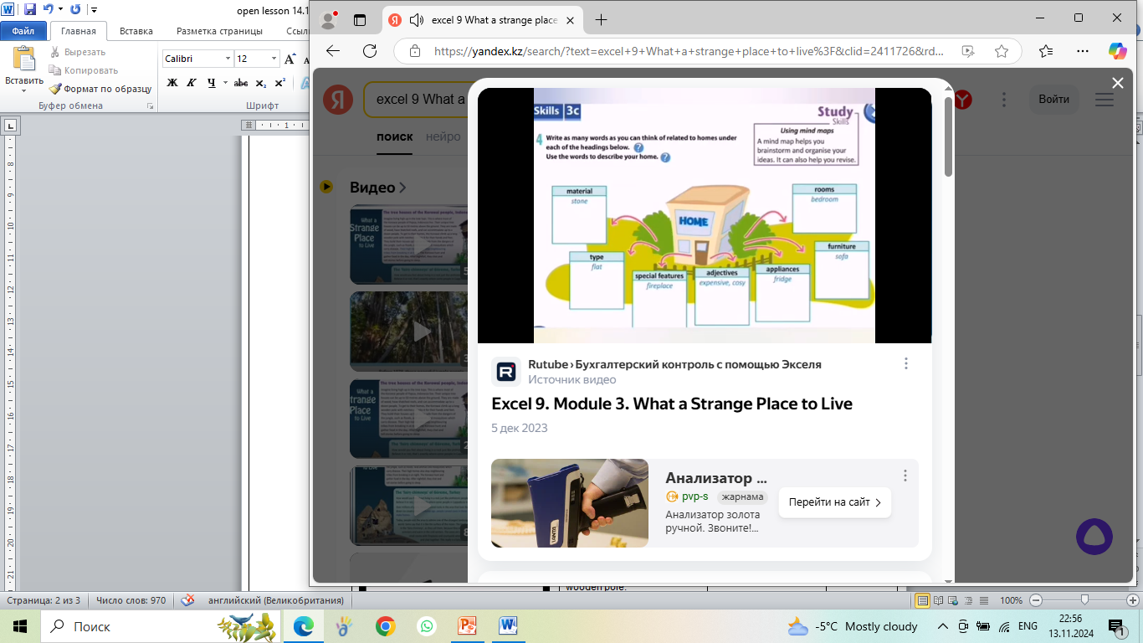The image size is (1143, 643).
Task: Open the more options menu beside the Rutube source
Action: (906, 364)
